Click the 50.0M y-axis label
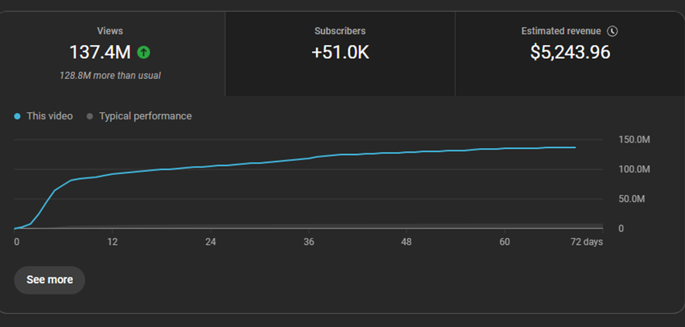 coord(630,199)
